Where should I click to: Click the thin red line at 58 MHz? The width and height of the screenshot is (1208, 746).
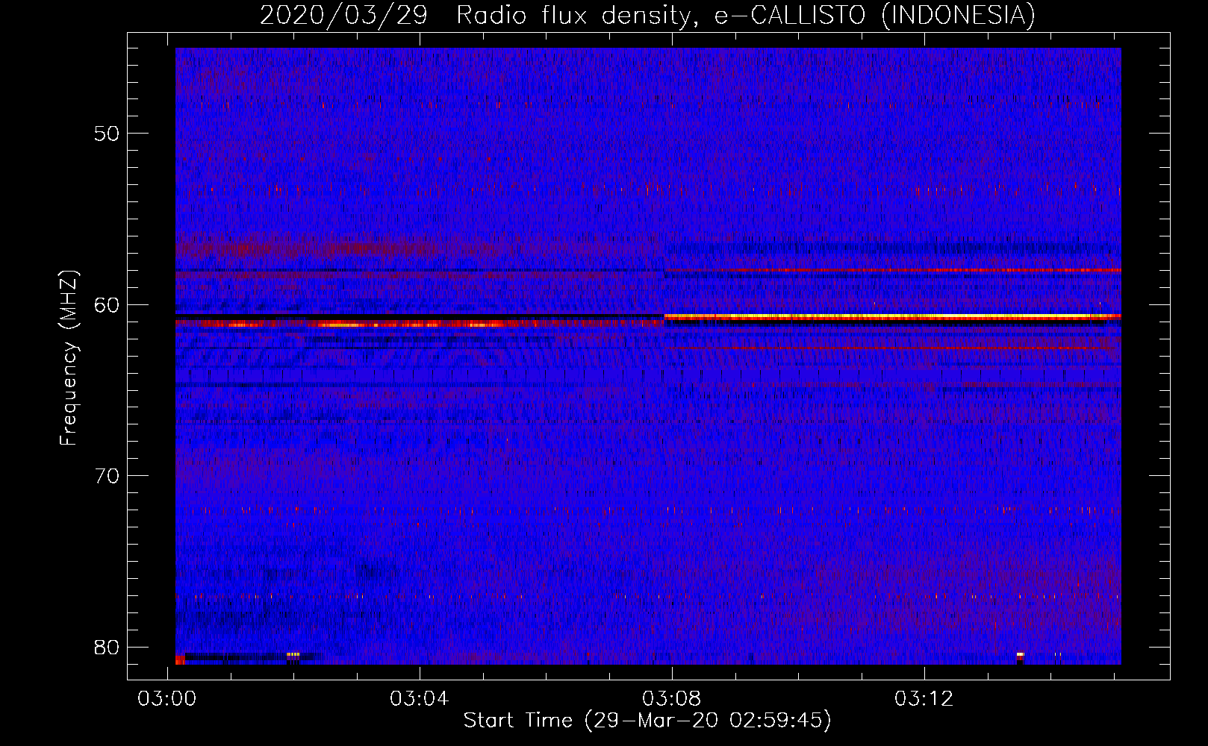[892, 270]
